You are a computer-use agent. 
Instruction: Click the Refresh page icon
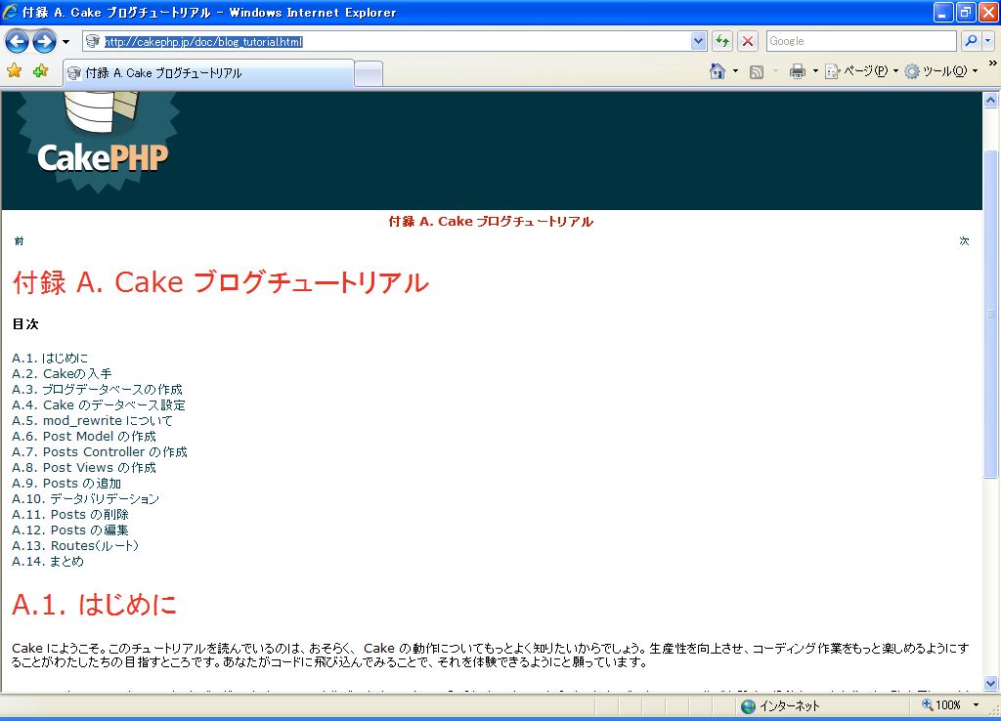(722, 41)
